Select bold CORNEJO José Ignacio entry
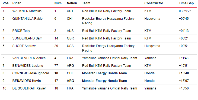The height and width of the screenshot is (100, 198). coord(31,73)
